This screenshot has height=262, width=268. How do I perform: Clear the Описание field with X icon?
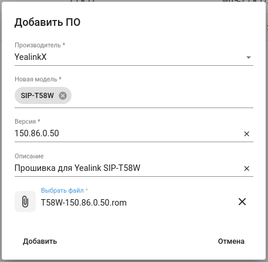pyautogui.click(x=247, y=169)
